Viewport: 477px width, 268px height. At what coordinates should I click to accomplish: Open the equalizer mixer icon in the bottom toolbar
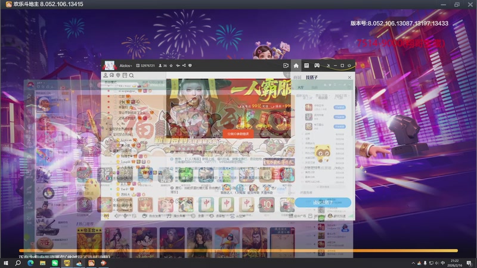pyautogui.click(x=134, y=216)
